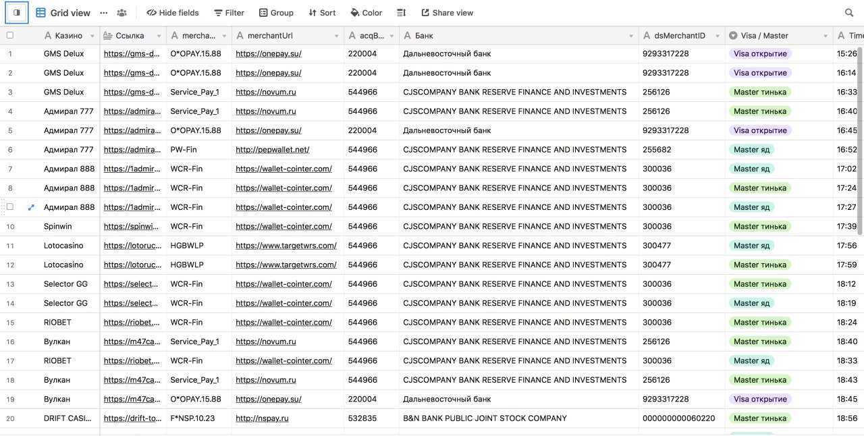The width and height of the screenshot is (864, 436).
Task: Open wallet-cointer.com link in row 7
Action: tap(283, 169)
